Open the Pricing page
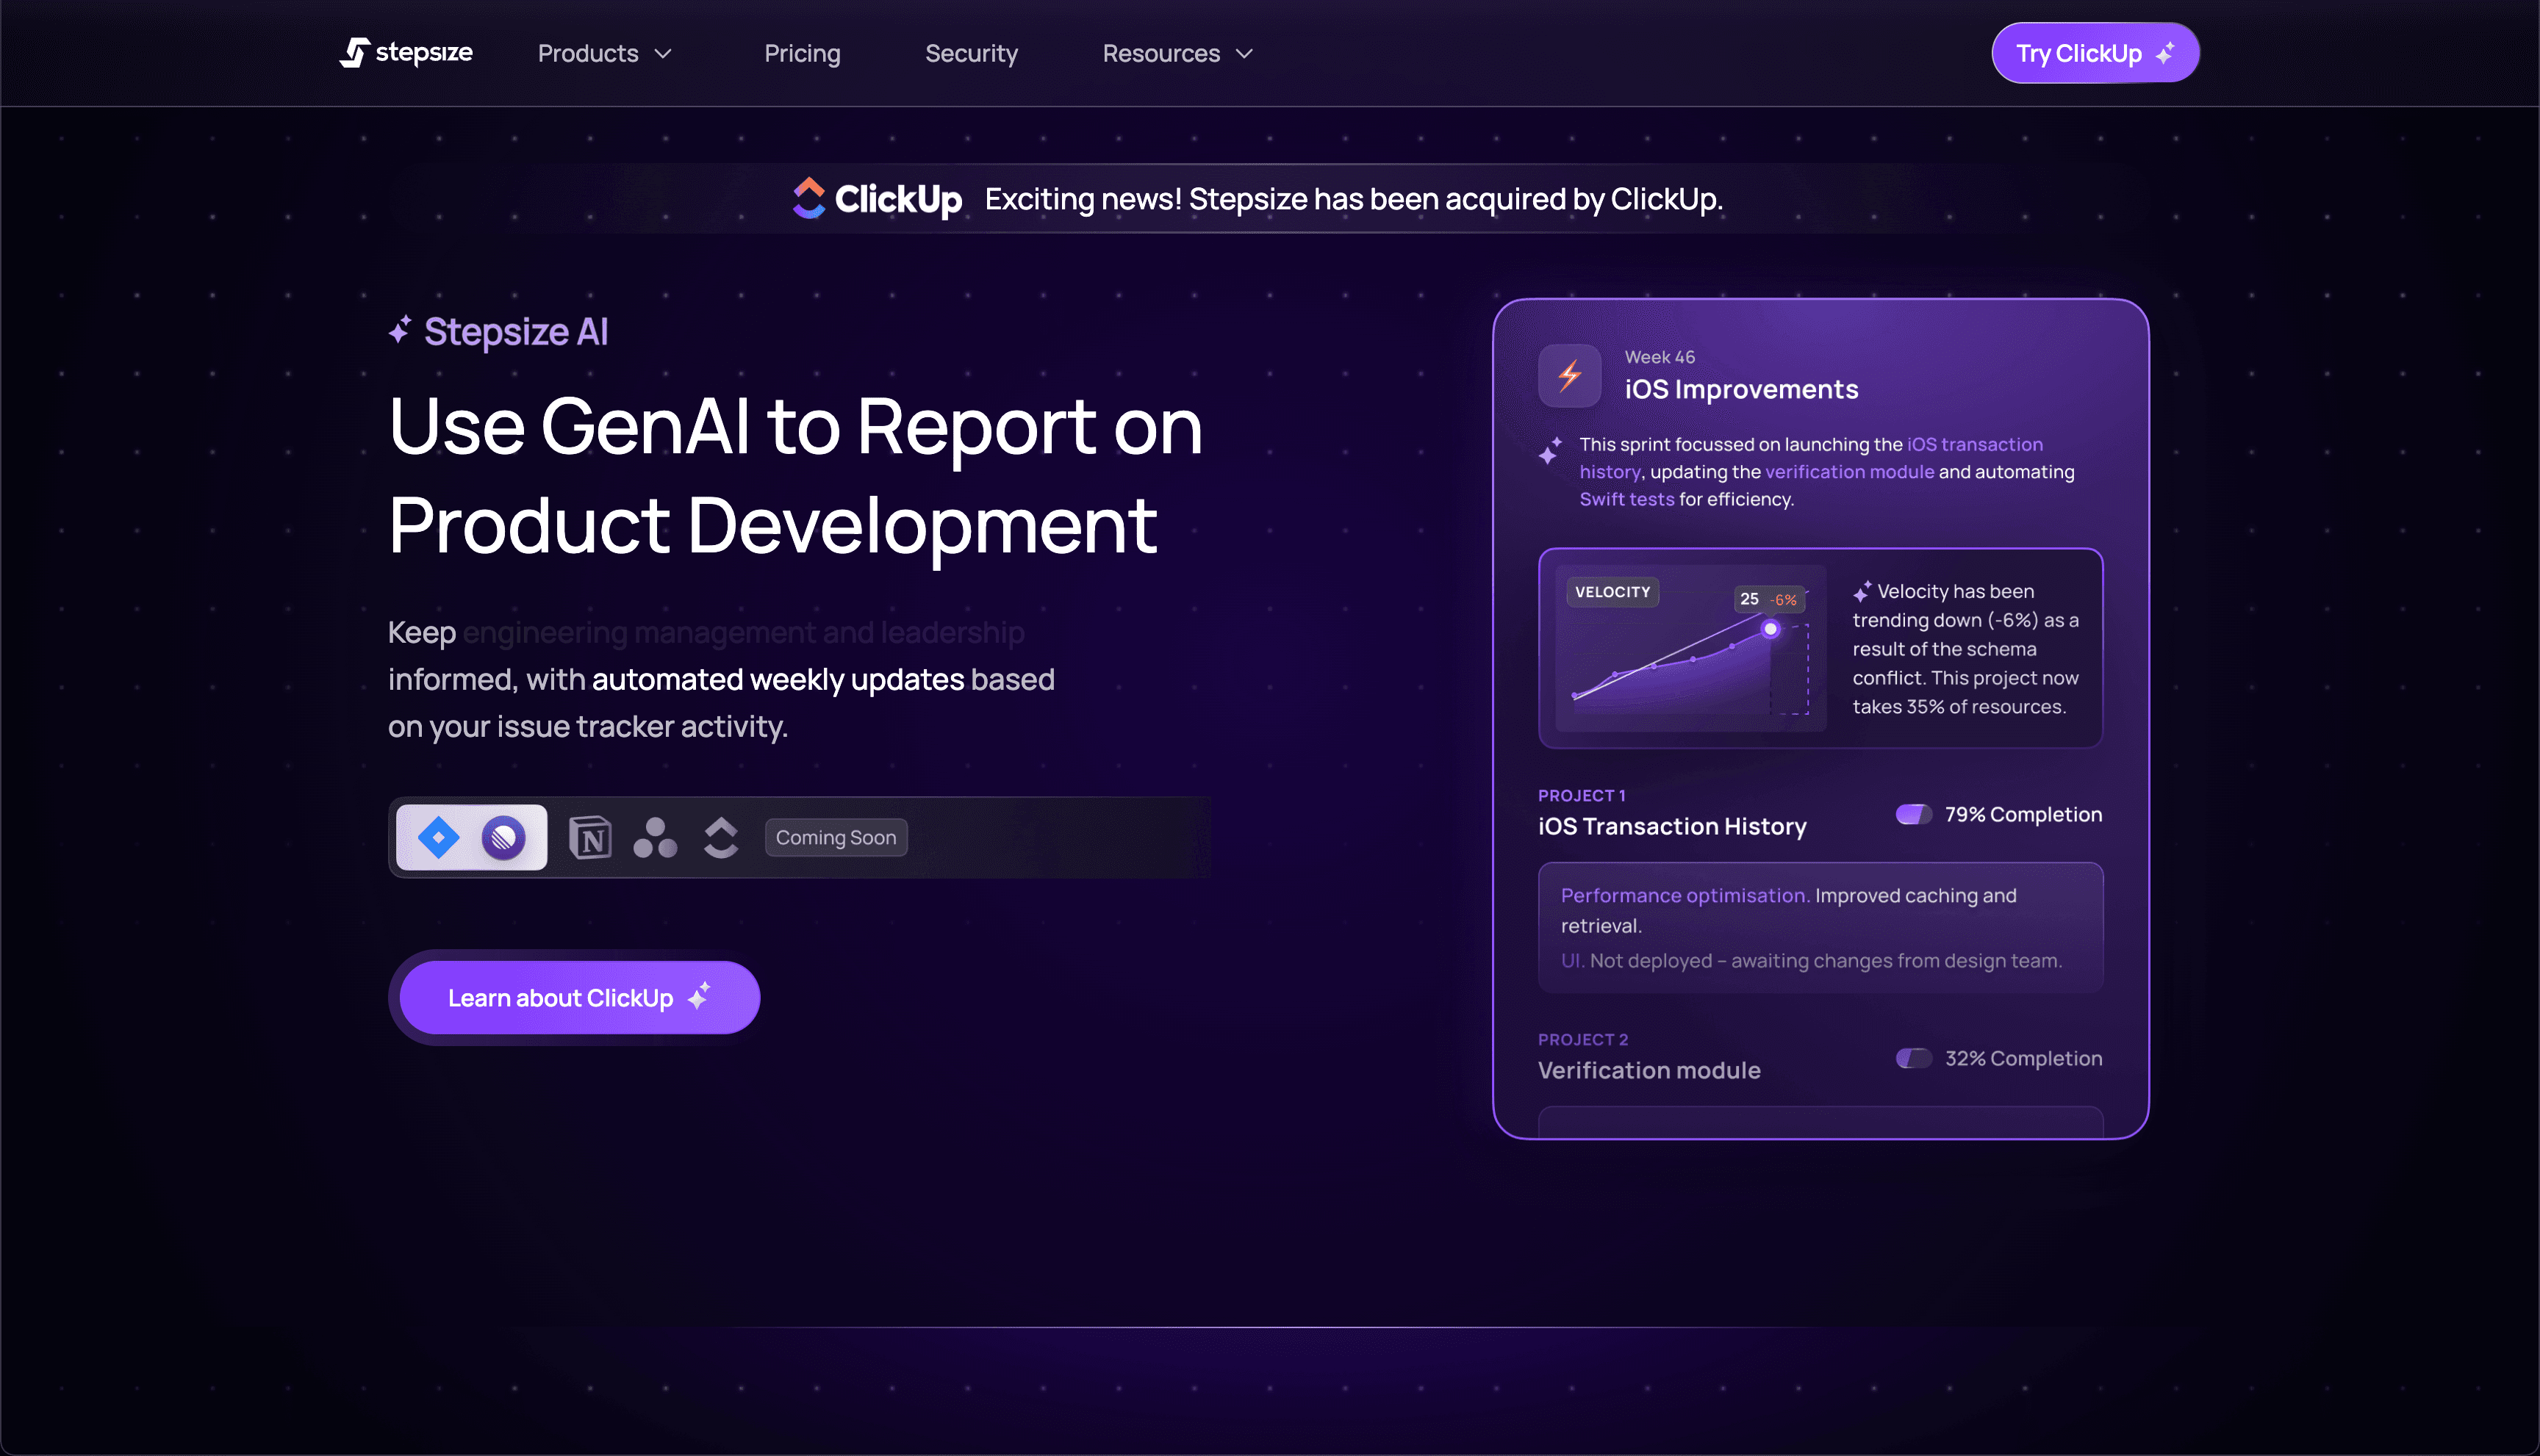The height and width of the screenshot is (1456, 2540). click(x=803, y=53)
